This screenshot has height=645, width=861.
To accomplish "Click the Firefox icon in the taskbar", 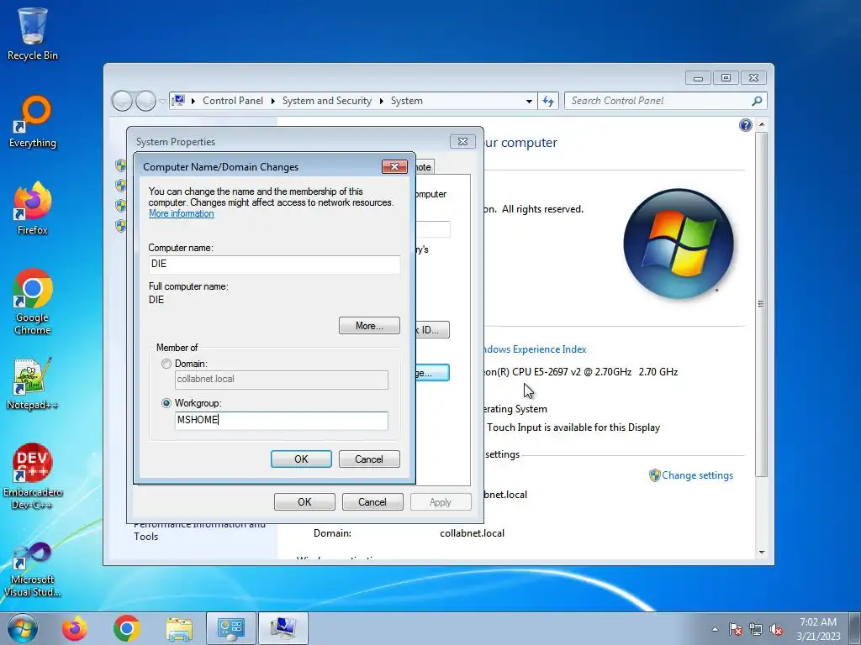I will click(x=75, y=628).
